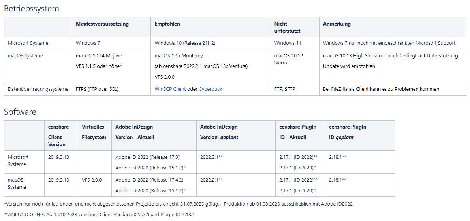Click Adobe ID 2022 (Release 17.4.2) text
Screen dimensions: 470x221
pyautogui.click(x=149, y=180)
